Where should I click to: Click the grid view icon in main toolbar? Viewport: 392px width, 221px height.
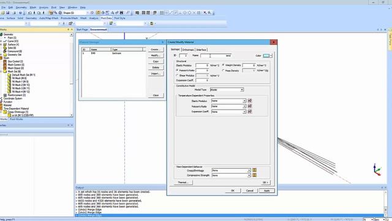click(143, 12)
